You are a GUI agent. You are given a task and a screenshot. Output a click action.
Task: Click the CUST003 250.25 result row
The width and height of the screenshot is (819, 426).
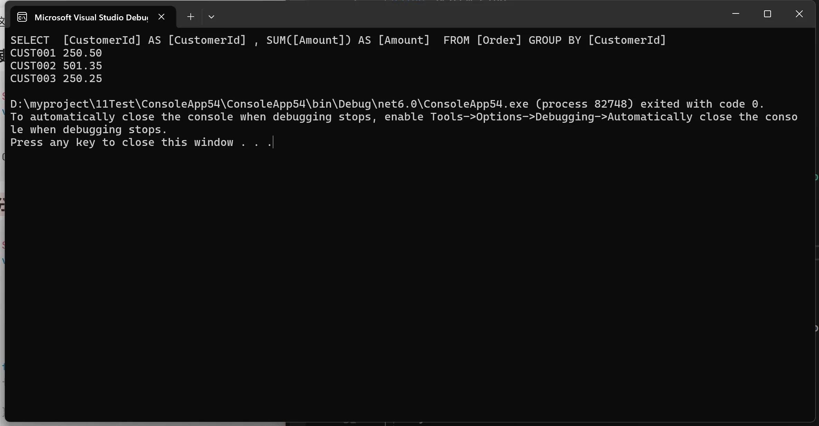pyautogui.click(x=56, y=79)
